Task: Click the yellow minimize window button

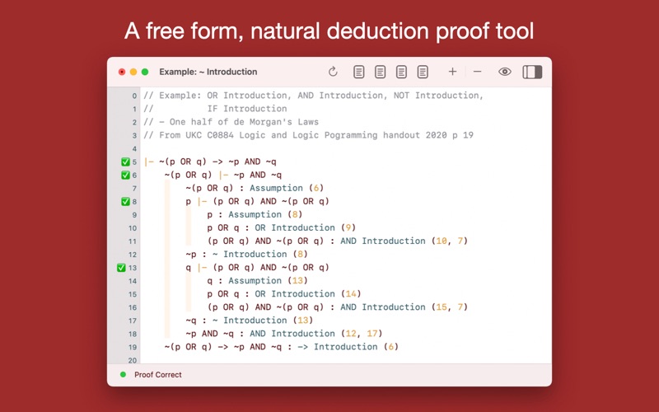Action: click(133, 72)
